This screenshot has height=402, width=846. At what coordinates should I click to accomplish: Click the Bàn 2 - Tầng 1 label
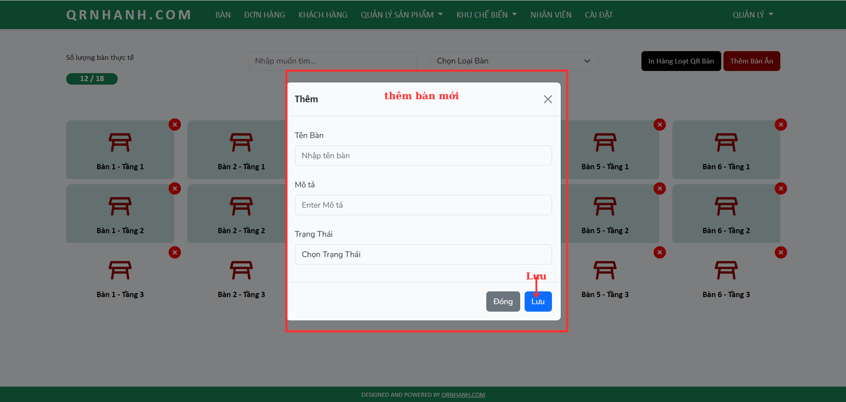pos(241,167)
